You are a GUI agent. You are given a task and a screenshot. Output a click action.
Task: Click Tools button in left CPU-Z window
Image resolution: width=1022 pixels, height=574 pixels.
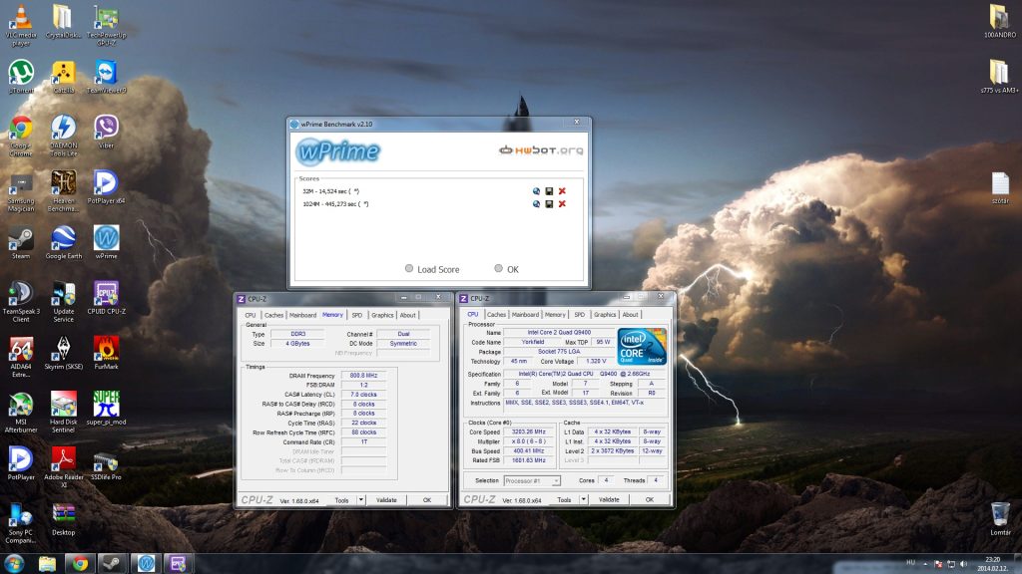point(341,500)
